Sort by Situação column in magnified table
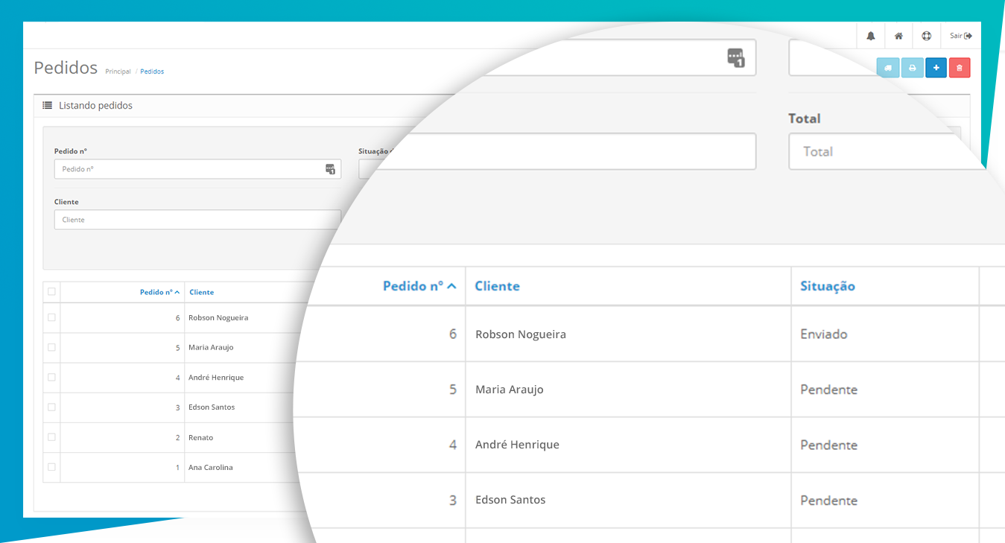Image resolution: width=1005 pixels, height=543 pixels. [827, 286]
